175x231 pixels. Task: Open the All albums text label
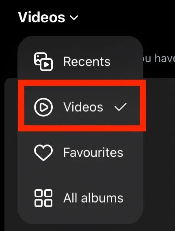pyautogui.click(x=93, y=198)
